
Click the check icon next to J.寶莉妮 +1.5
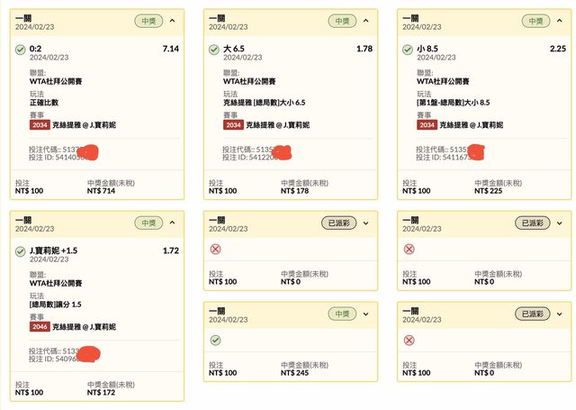20,251
